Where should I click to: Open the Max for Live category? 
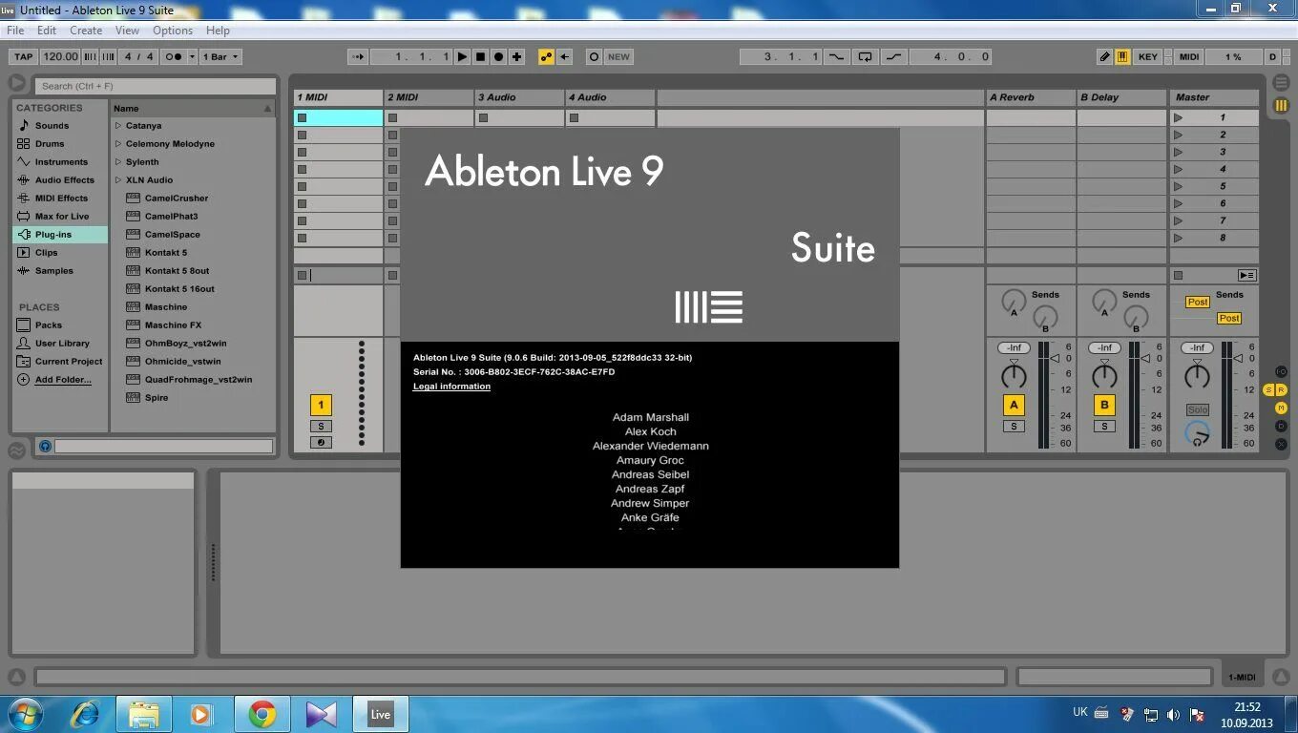(x=62, y=216)
